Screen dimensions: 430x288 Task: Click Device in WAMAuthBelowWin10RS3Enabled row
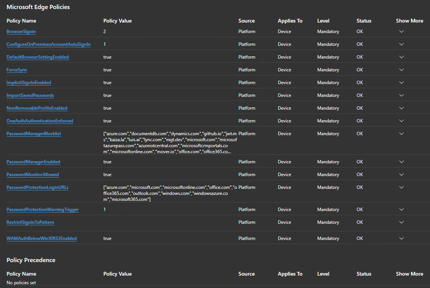tap(284, 238)
